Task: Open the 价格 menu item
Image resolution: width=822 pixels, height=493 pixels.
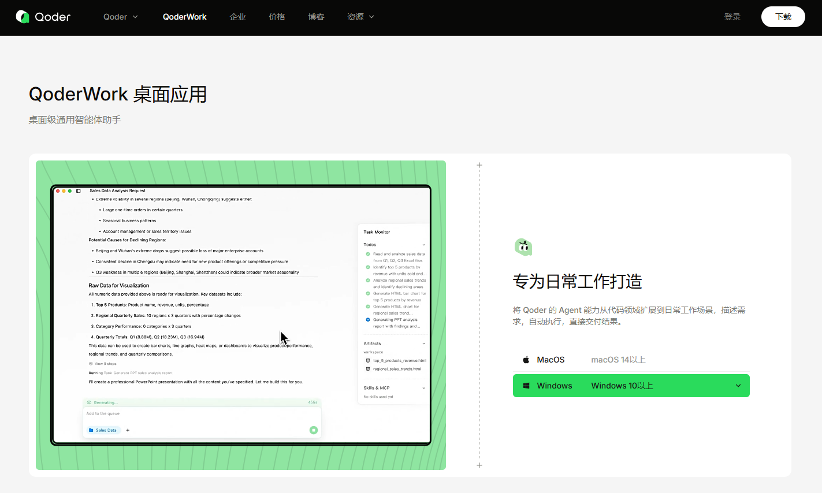Action: (x=277, y=17)
